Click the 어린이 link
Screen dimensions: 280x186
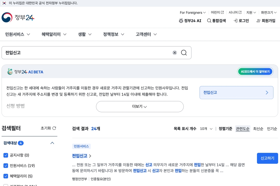click(215, 12)
